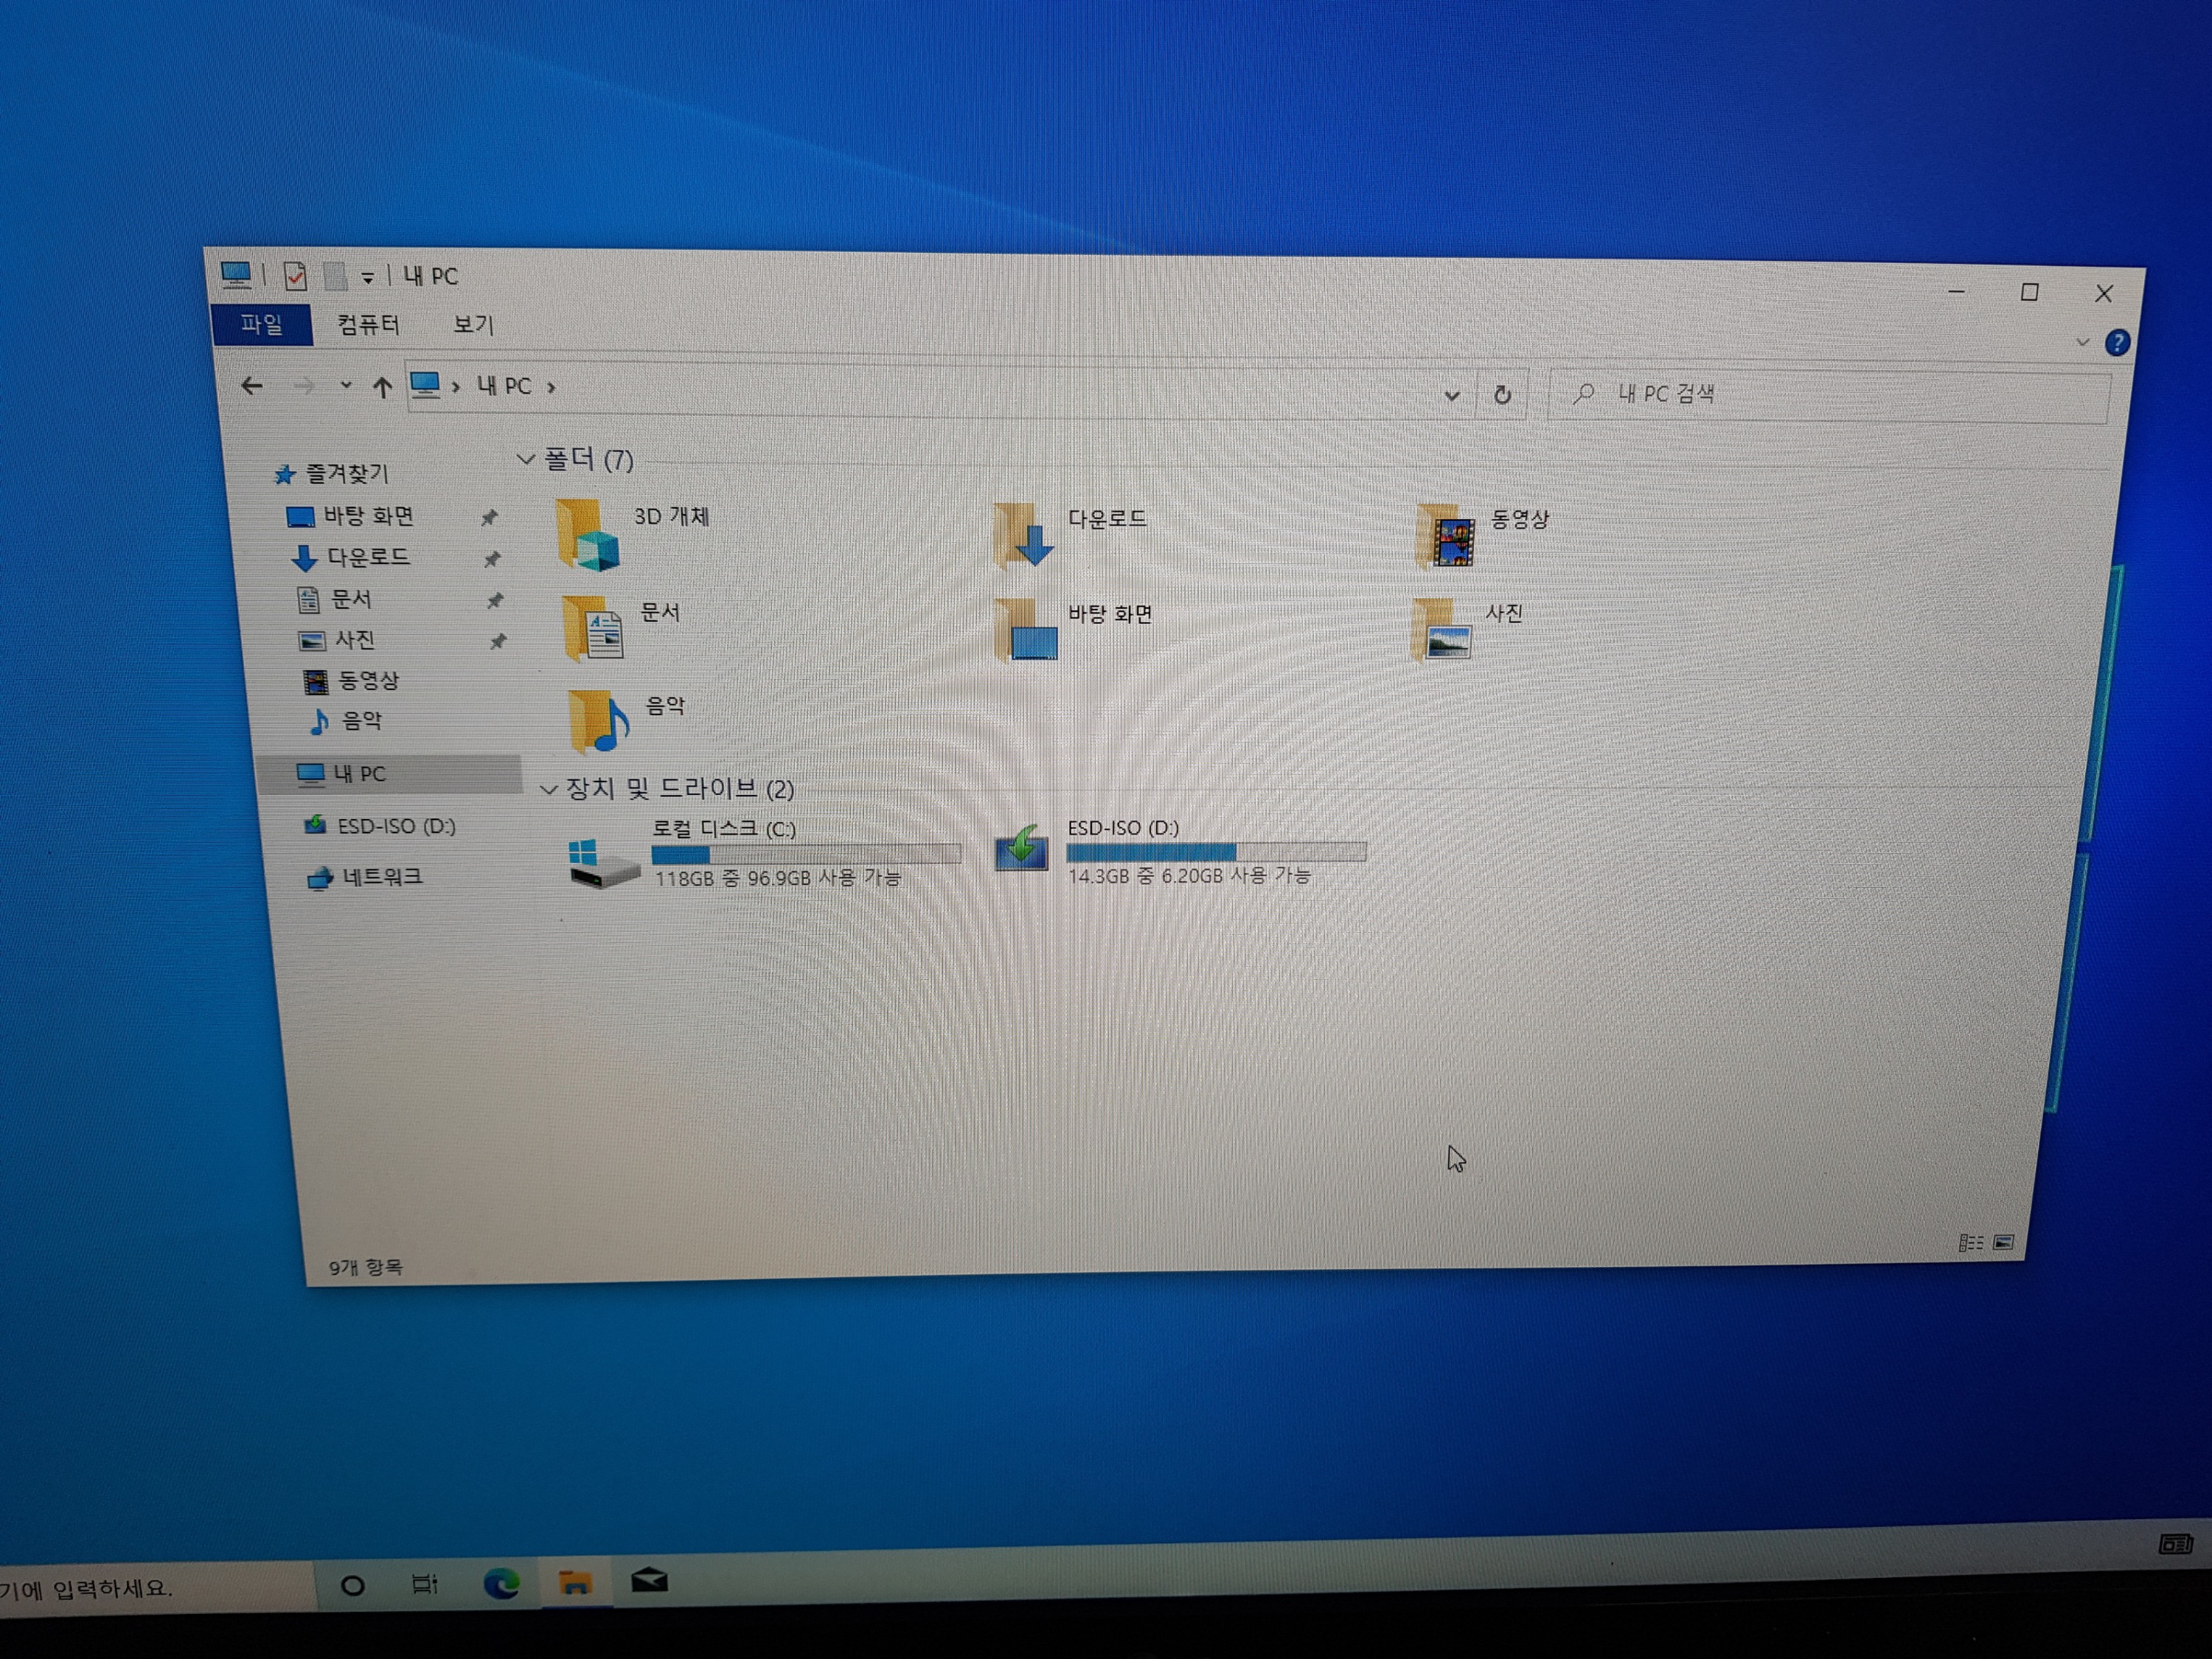Click the back navigation arrow
This screenshot has height=1659, width=2212.
[x=252, y=386]
